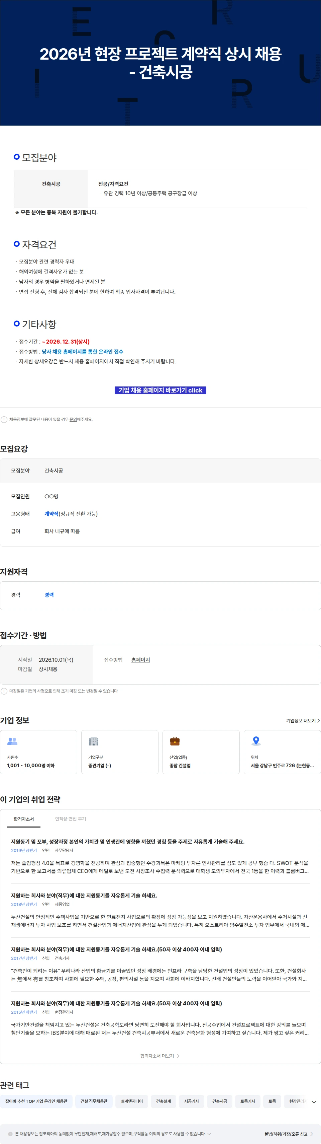Click the ~ 2026. 12. 31(상시) deadline text
Screen dimensions: 321x1144
pos(66,342)
